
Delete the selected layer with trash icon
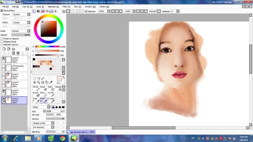click(x=18, y=53)
